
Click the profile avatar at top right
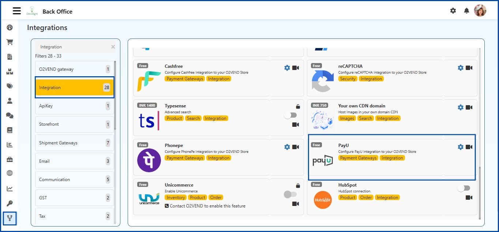[x=480, y=11]
